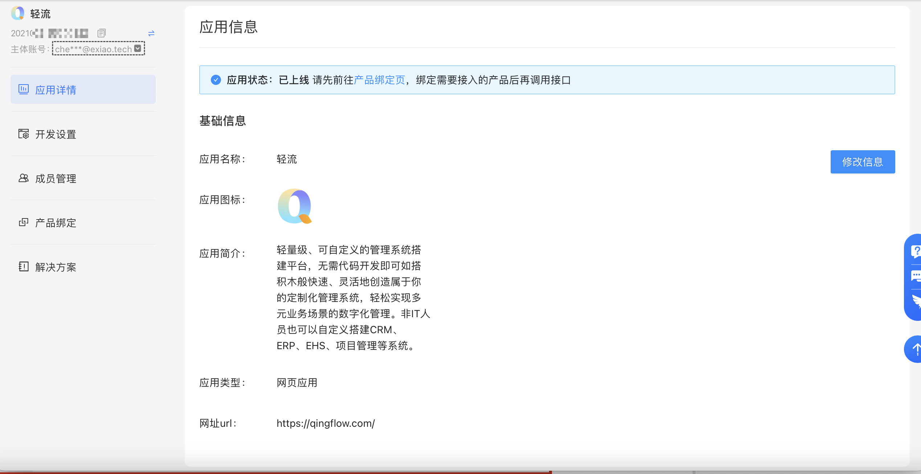Open the chat message floating icon
The image size is (921, 474).
916,276
